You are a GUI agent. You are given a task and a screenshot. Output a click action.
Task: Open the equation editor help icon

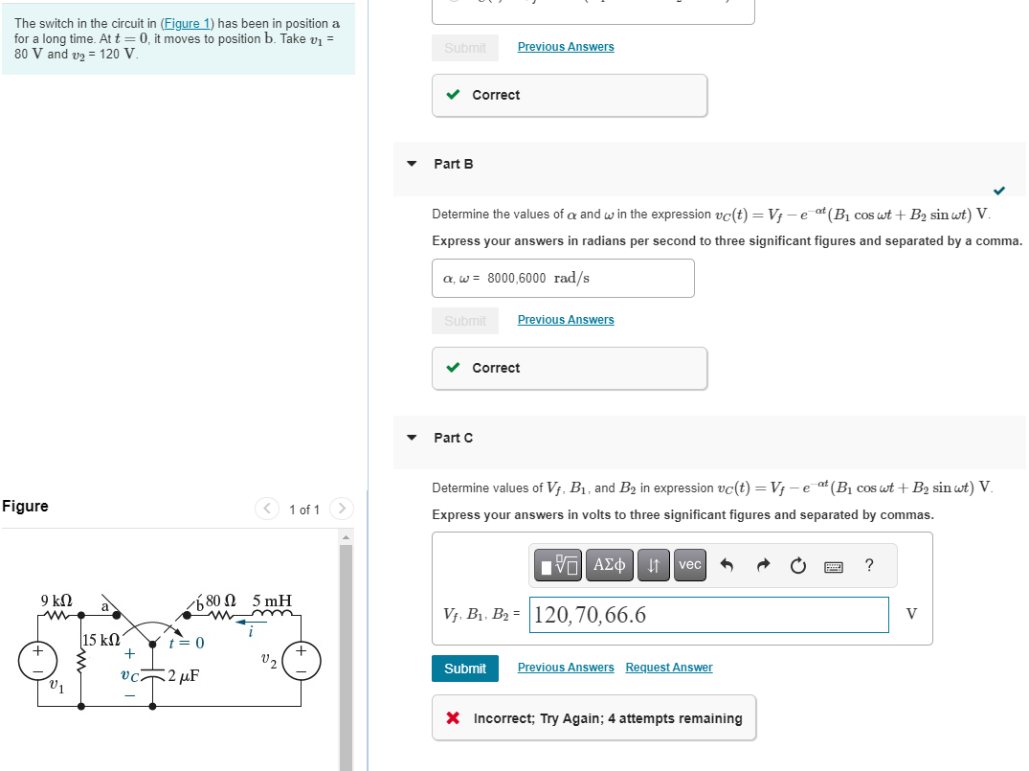click(868, 565)
